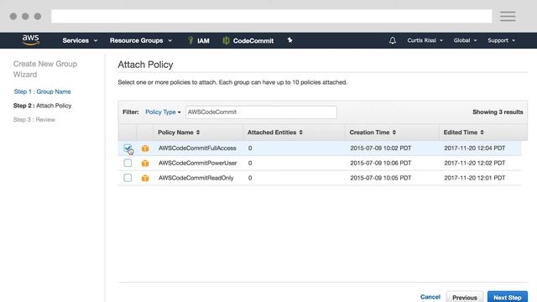Click the Previous button

pos(465,297)
